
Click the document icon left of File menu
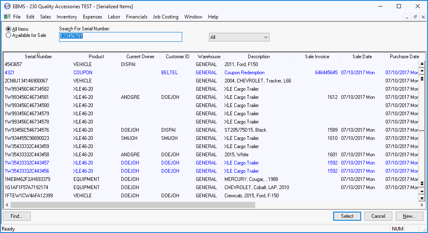coord(7,17)
